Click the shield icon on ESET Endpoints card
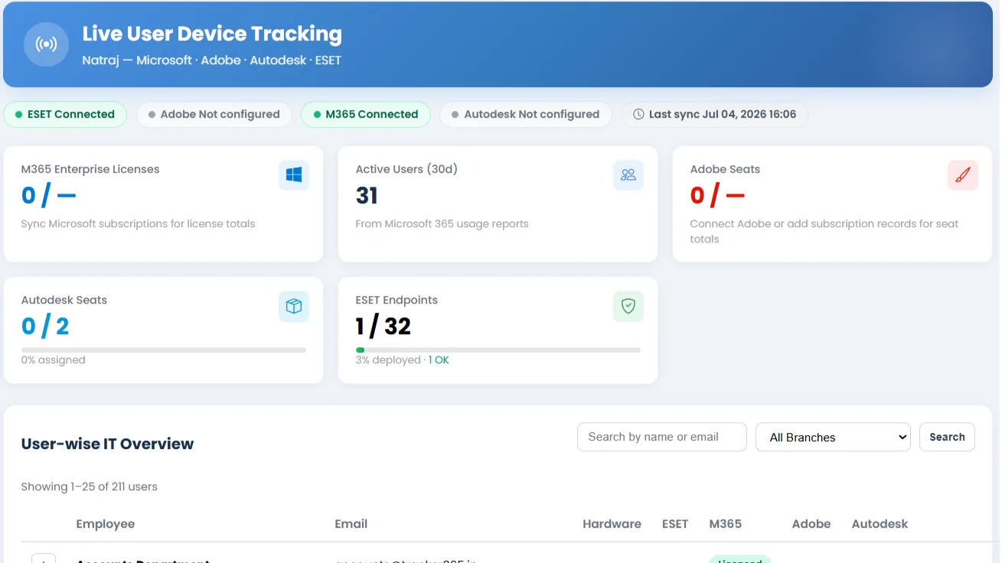 pyautogui.click(x=628, y=306)
